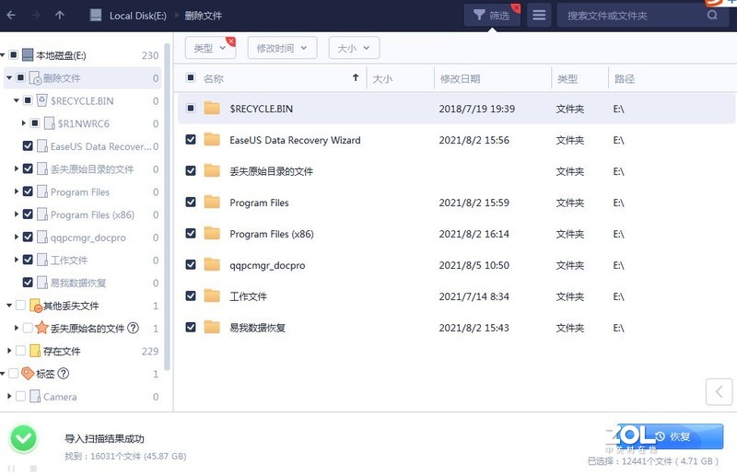Switch view with the list menu icon
The height and width of the screenshot is (475, 737).
click(x=539, y=15)
